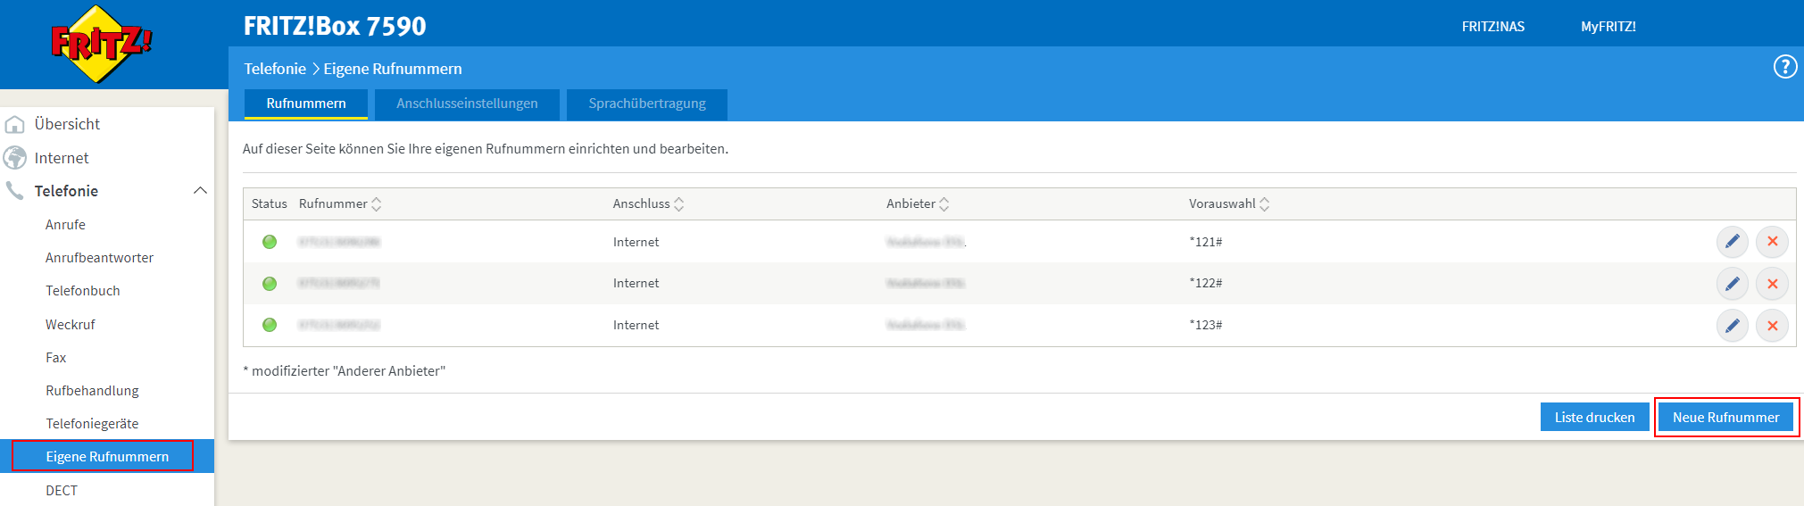Edit the number with preselection *122#
This screenshot has width=1804, height=506.
click(x=1732, y=284)
